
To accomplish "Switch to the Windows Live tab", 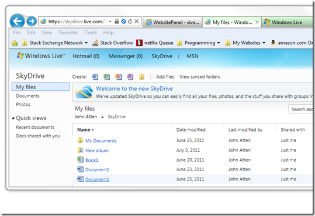I will [x=287, y=22].
